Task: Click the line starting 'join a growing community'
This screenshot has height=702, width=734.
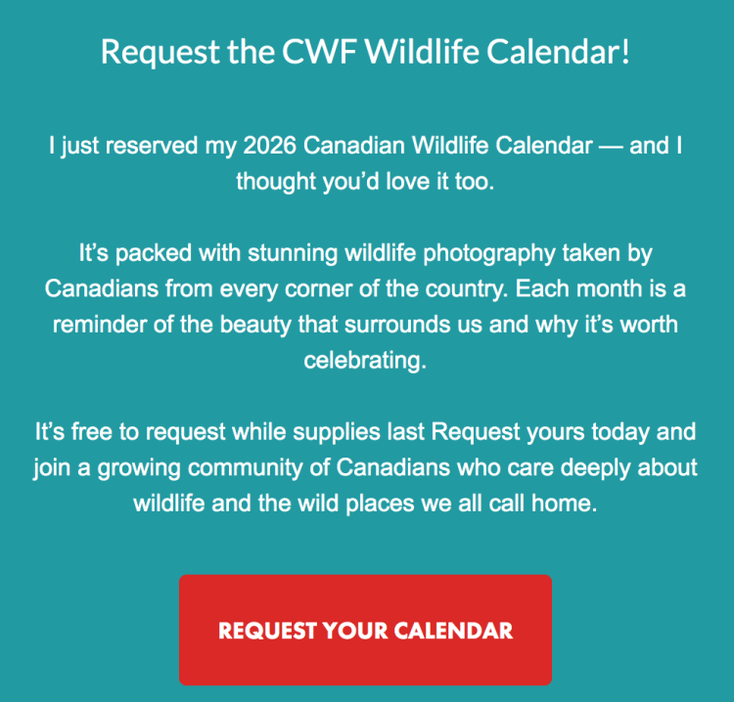Action: 365,467
